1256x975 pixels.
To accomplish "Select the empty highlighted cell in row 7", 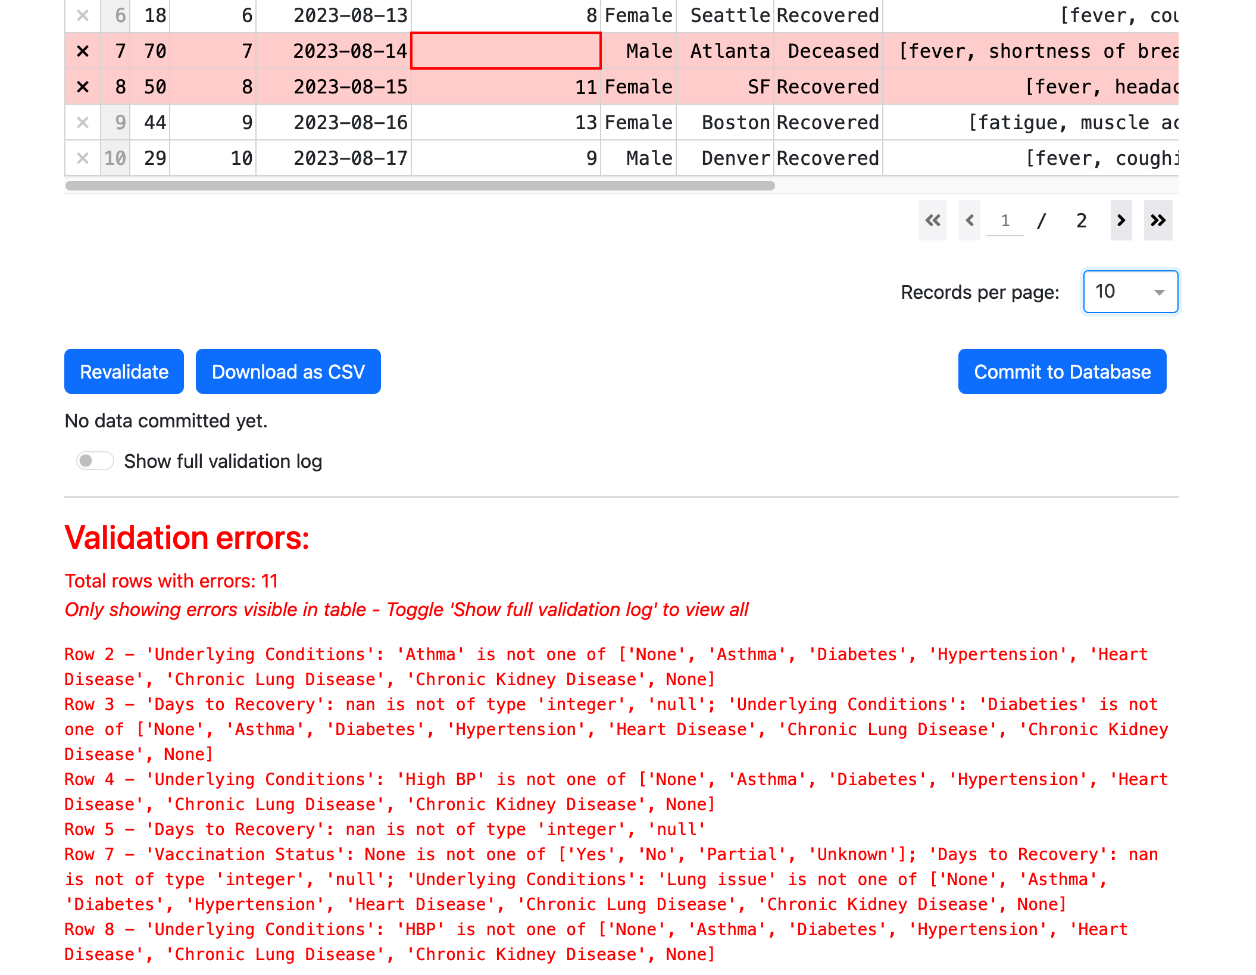I will (x=506, y=51).
